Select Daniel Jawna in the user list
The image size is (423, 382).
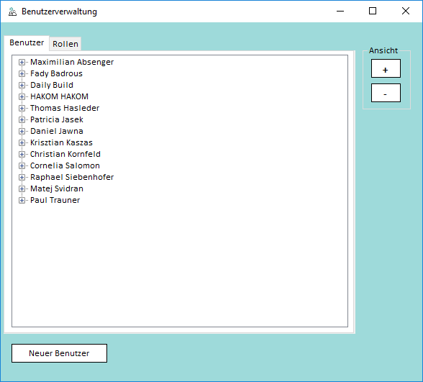[57, 131]
